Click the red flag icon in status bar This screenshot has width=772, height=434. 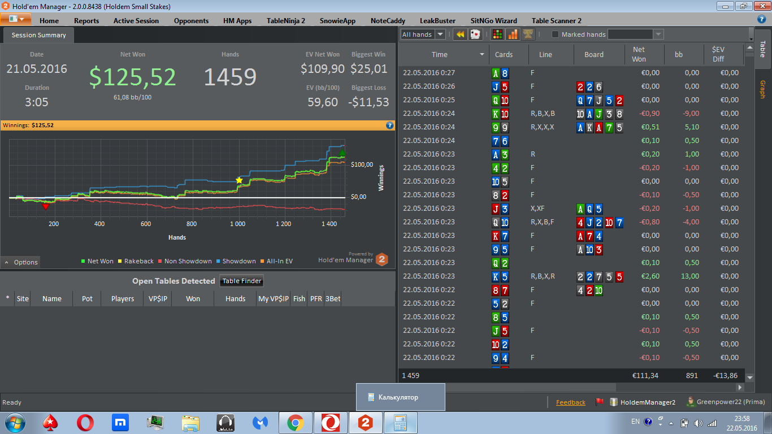pyautogui.click(x=600, y=402)
